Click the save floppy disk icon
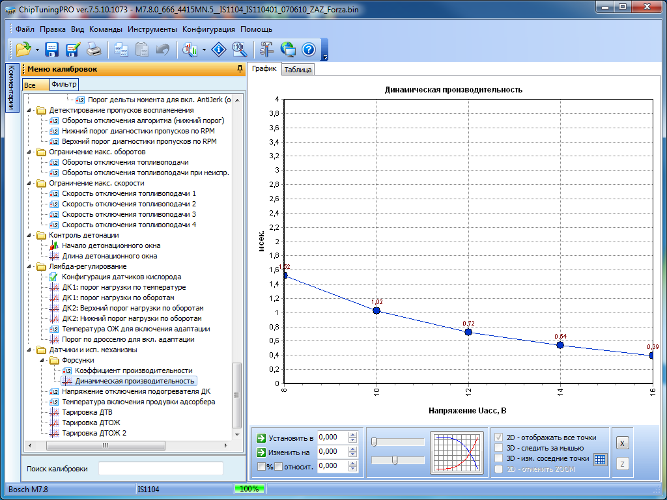667x500 pixels. pos(51,49)
